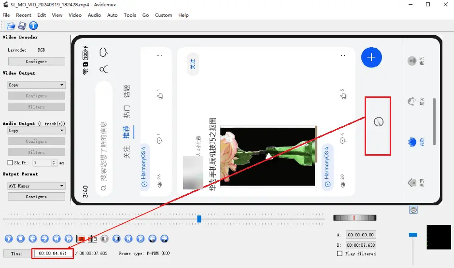The height and width of the screenshot is (268, 454).
Task: Configure the video decoder
Action: click(x=37, y=61)
